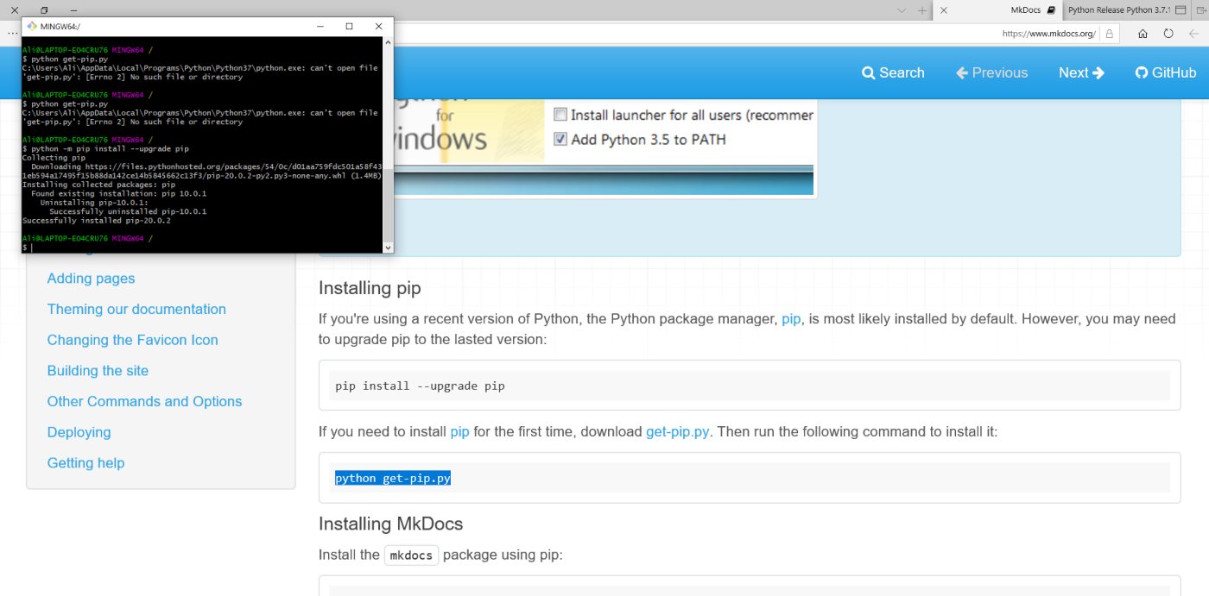Open 'Theming our documentation' sidebar link
The height and width of the screenshot is (596, 1209).
tap(136, 309)
